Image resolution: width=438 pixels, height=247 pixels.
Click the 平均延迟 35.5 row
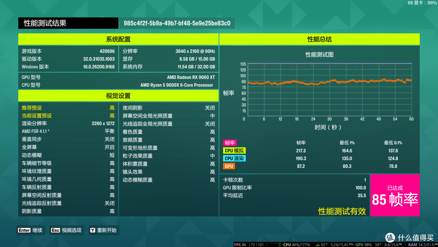pos(294,195)
